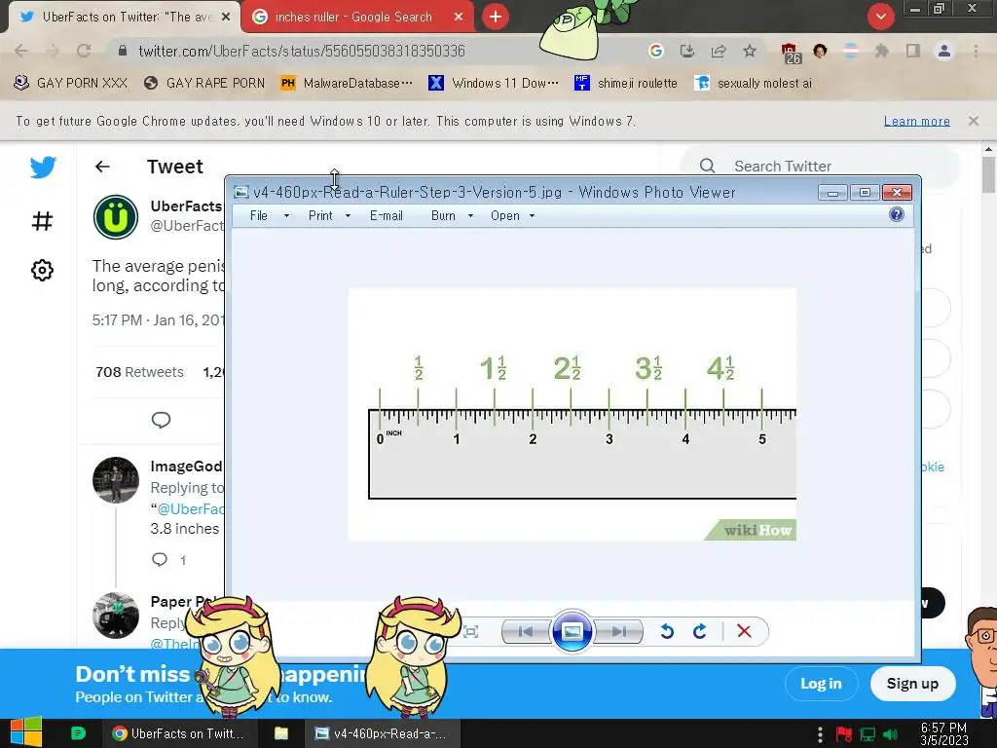Open Twitter settings gear icon
This screenshot has width=997, height=748.
[42, 271]
